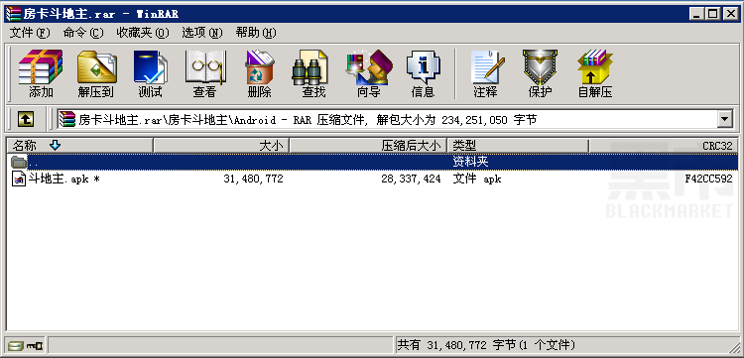Viewport: 744px width, 358px height.
Task: Click the 保护 (Protect) shield icon
Action: pyautogui.click(x=540, y=73)
